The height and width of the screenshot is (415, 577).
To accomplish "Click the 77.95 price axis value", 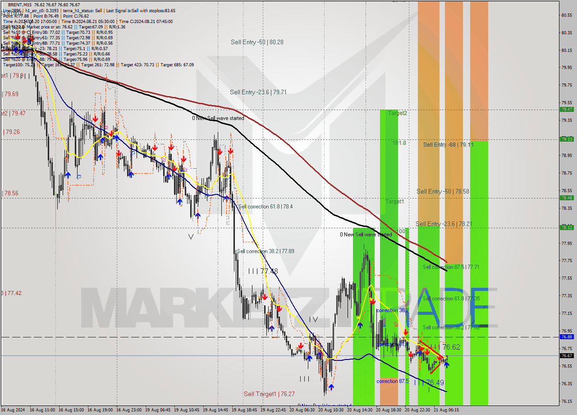I will (567, 243).
